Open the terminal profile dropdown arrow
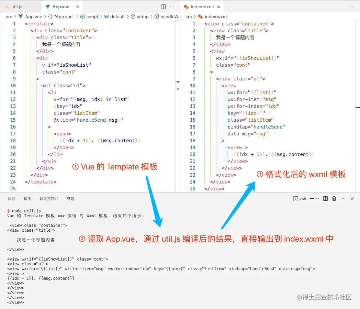 pos(317,198)
